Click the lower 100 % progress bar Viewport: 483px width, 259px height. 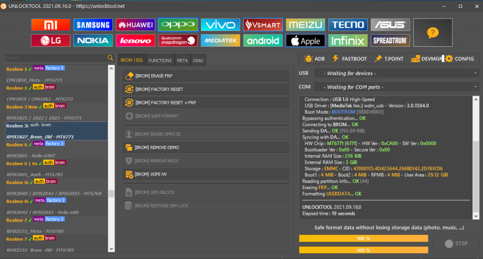coord(363,250)
